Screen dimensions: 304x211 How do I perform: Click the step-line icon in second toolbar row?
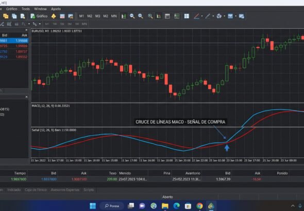point(24,24)
